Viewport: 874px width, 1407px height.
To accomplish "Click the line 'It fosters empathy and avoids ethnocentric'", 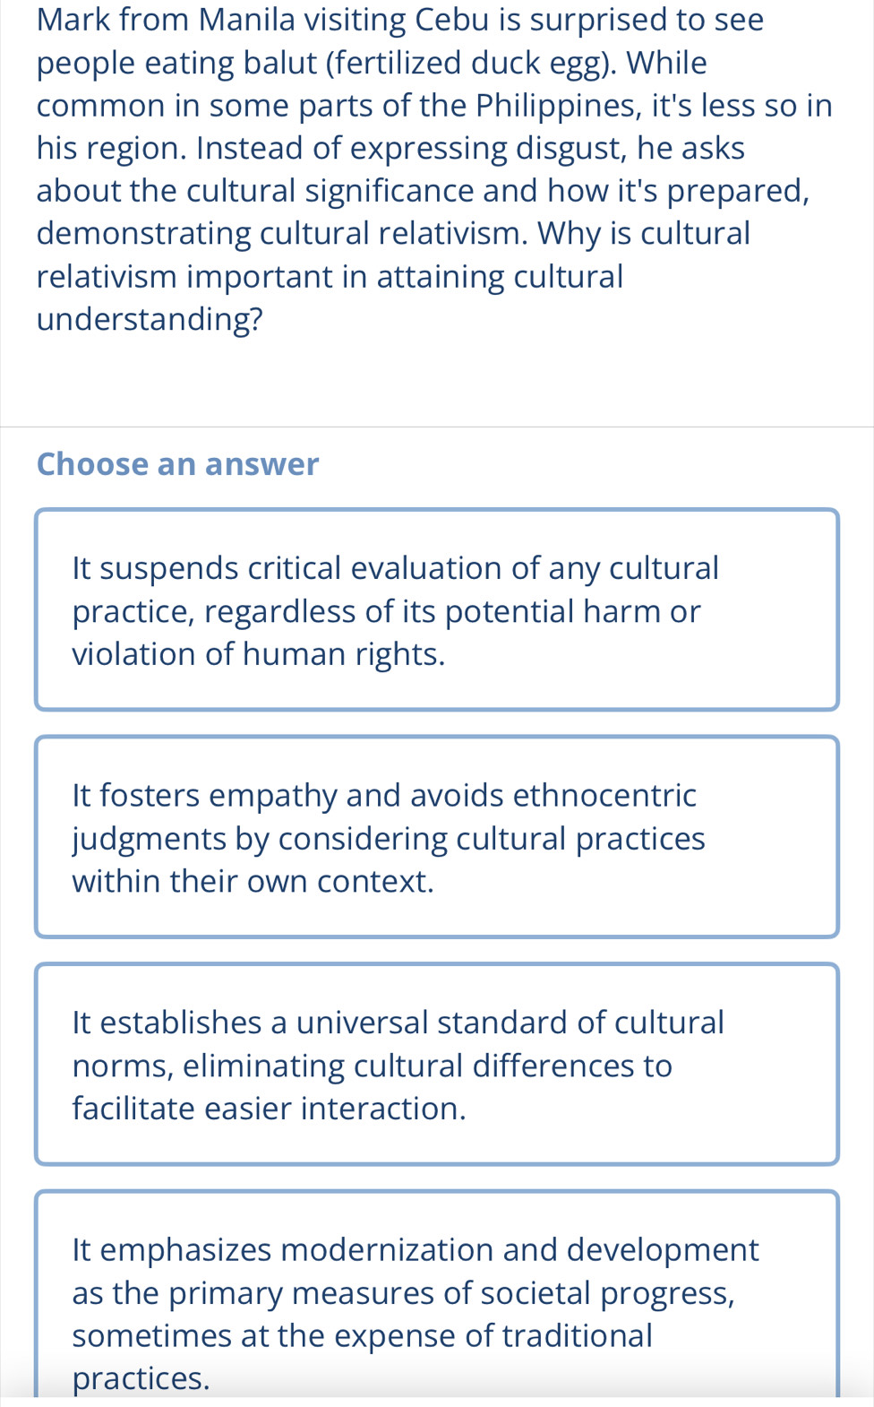I will click(384, 795).
